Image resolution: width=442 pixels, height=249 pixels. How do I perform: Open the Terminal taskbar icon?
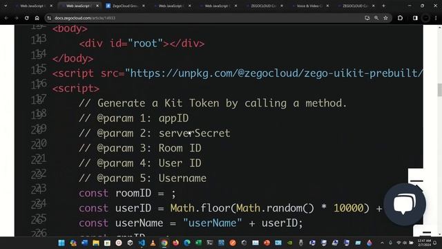coord(210,243)
